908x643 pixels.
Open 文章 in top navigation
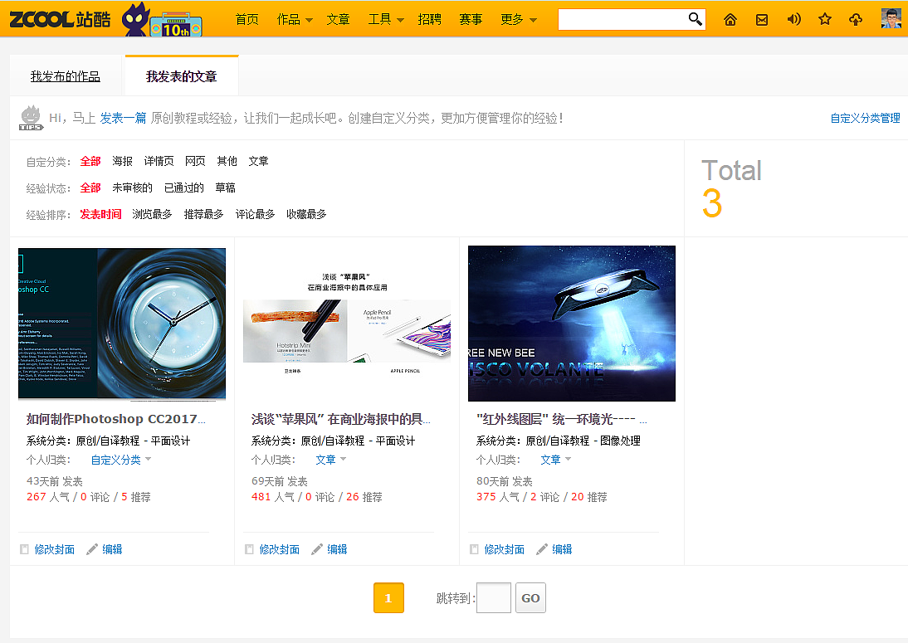tap(338, 20)
